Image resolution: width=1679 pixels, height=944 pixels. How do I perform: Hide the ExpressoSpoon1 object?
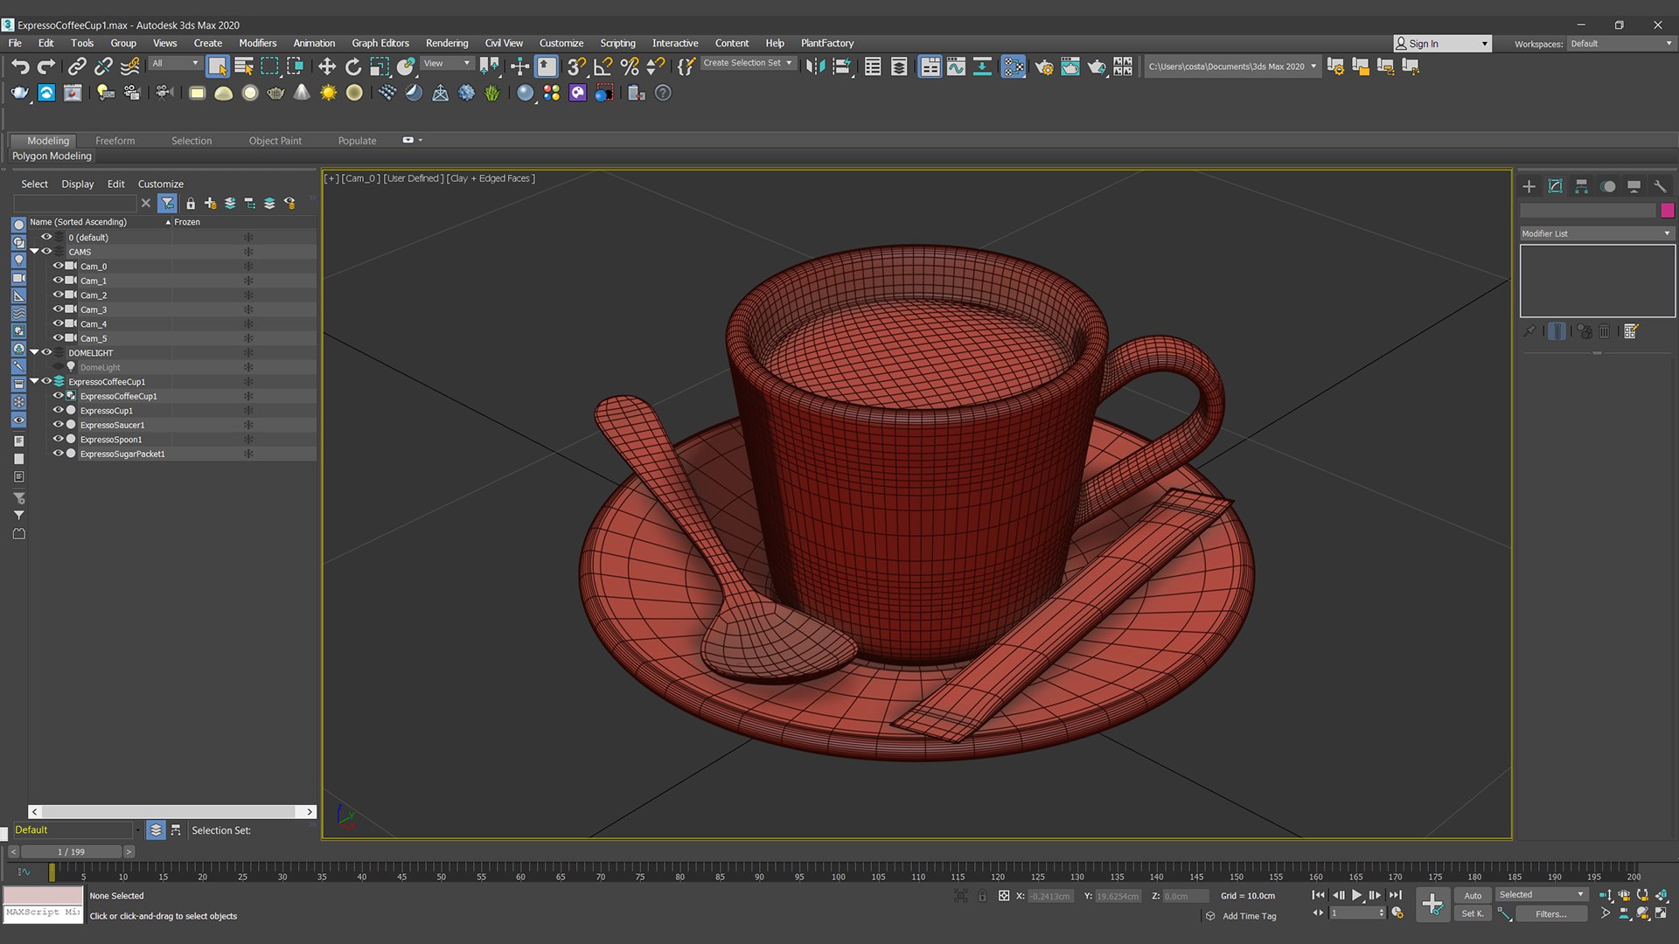pyautogui.click(x=59, y=439)
